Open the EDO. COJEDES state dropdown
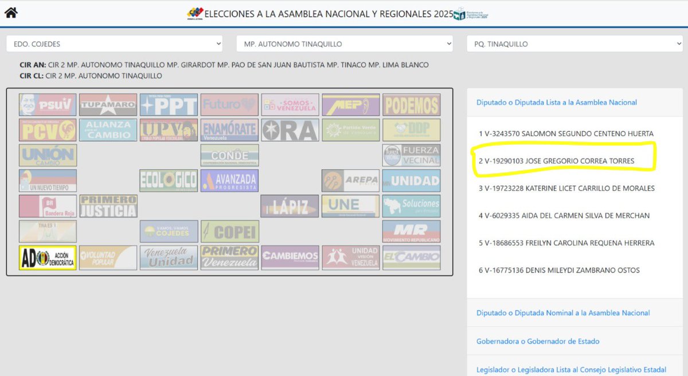Screen dimensions: 688x376 [x=115, y=44]
